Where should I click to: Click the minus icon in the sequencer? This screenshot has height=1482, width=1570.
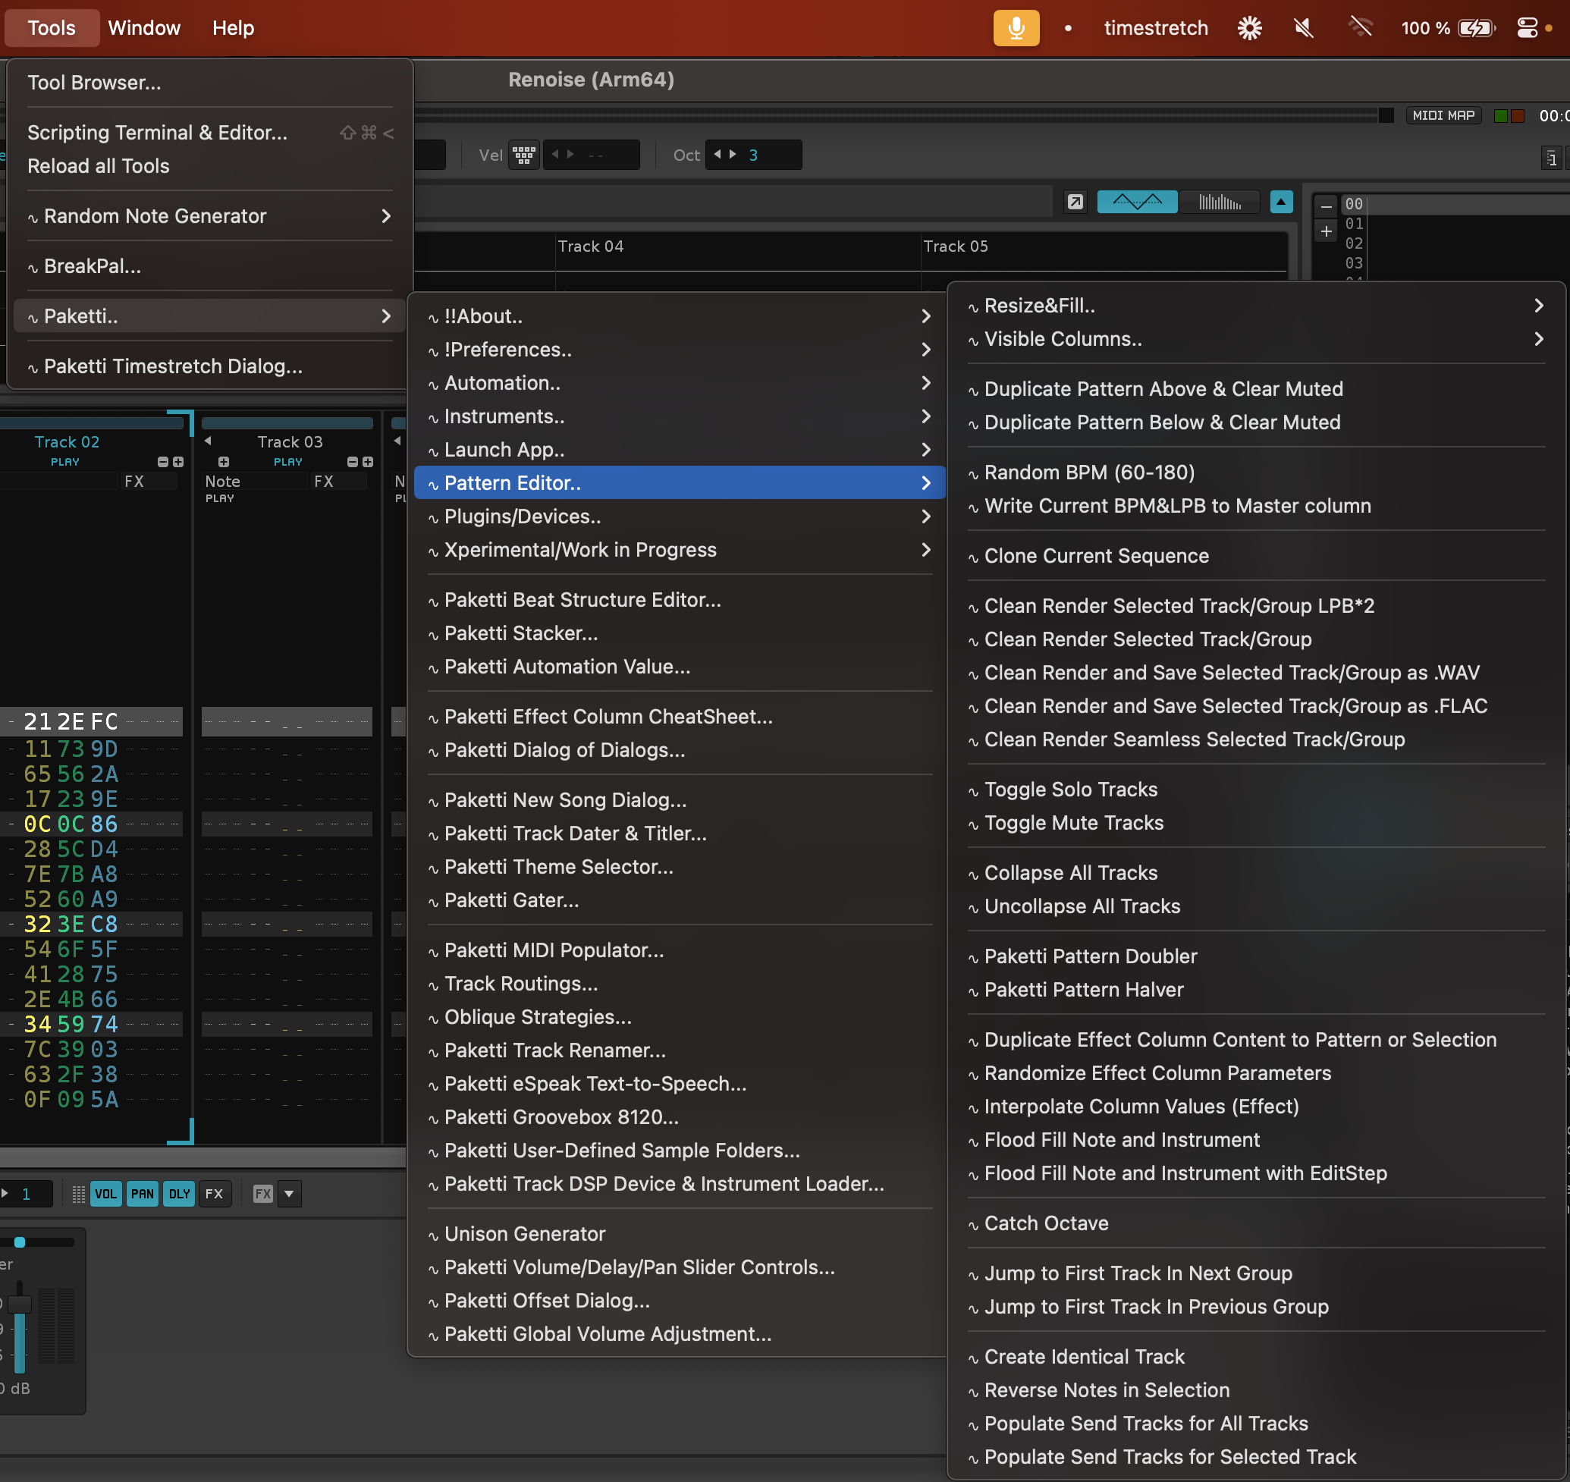point(1326,206)
